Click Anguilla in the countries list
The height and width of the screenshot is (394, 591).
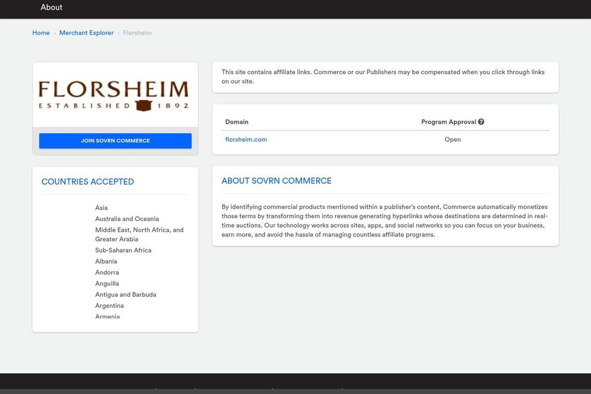point(107,284)
